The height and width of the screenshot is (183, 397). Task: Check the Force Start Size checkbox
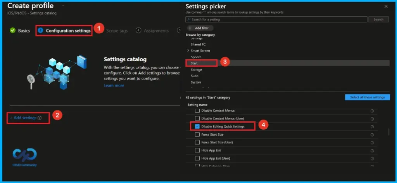click(x=197, y=135)
